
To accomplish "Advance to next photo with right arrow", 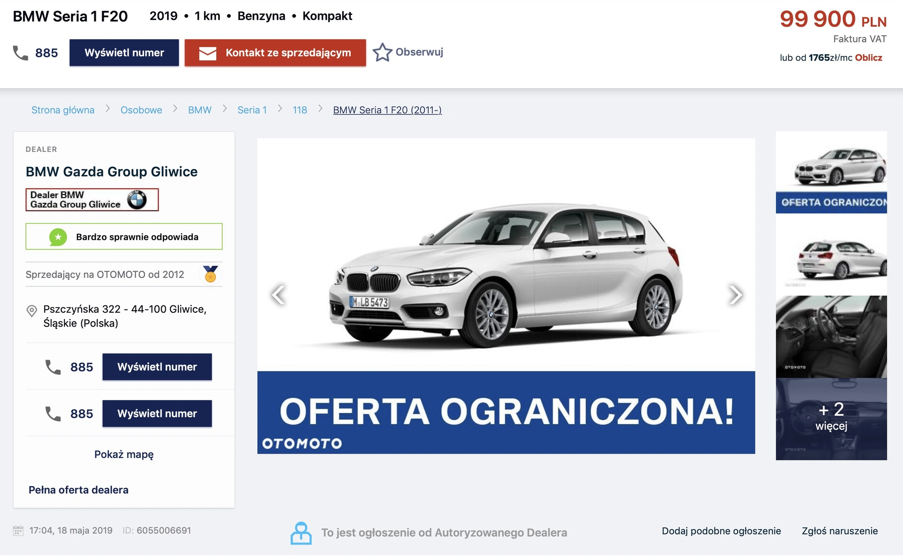I will click(x=735, y=295).
